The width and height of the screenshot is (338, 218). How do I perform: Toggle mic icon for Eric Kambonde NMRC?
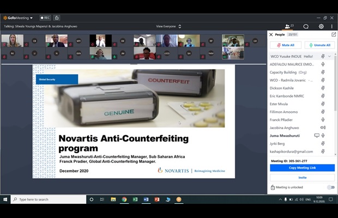point(323,96)
